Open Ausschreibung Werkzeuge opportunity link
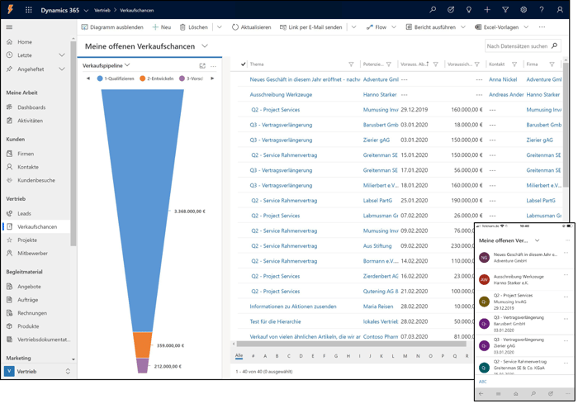Image resolution: width=578 pixels, height=404 pixels. (281, 95)
